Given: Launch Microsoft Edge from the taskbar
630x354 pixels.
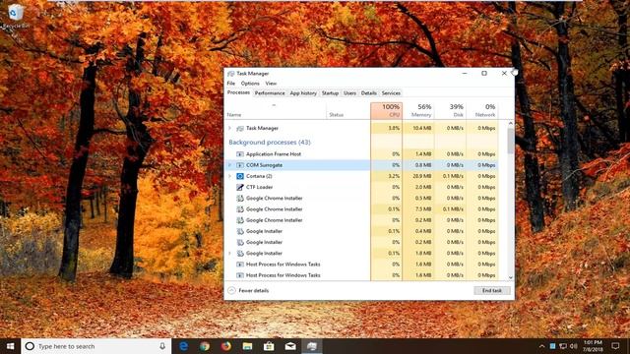Looking at the screenshot, I should pyautogui.click(x=184, y=346).
